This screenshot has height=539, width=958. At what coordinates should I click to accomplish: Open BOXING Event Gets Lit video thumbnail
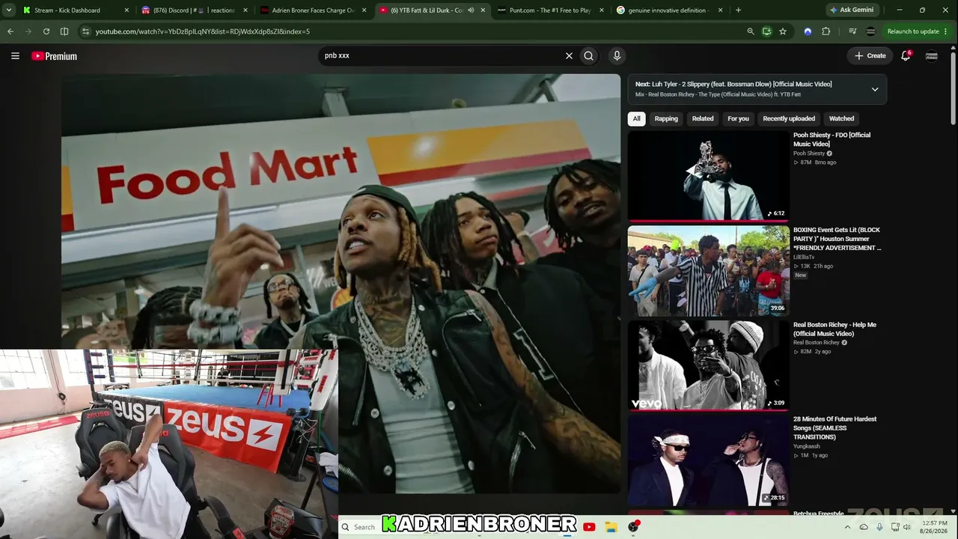coord(708,271)
